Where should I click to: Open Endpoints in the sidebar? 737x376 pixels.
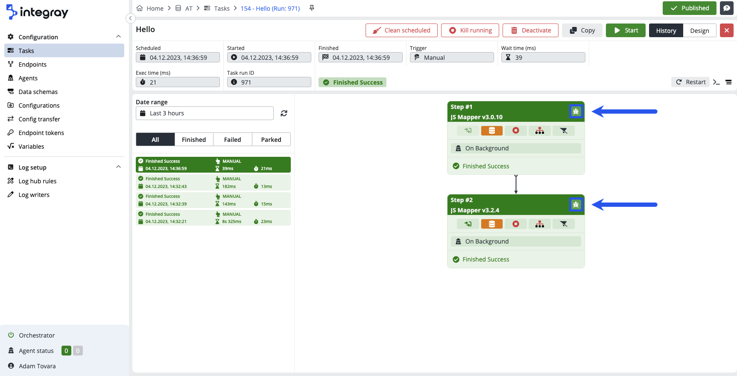pyautogui.click(x=32, y=65)
